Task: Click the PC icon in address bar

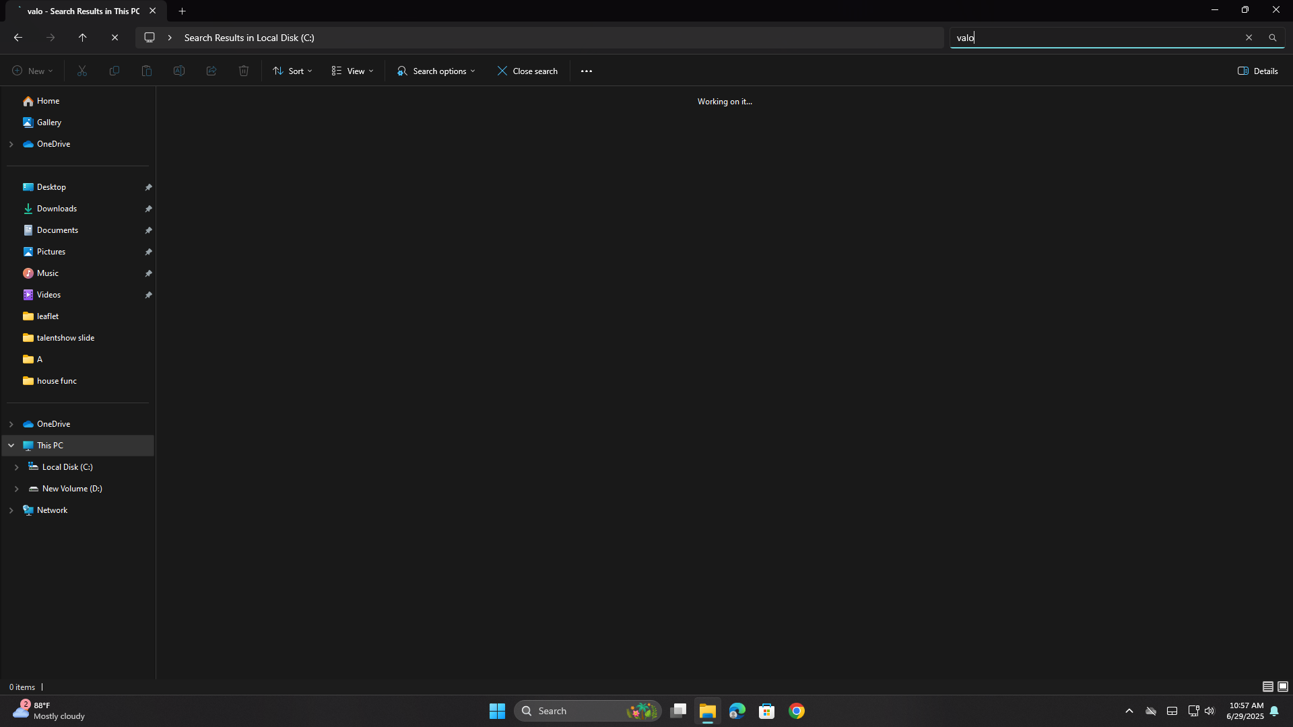Action: pos(150,38)
